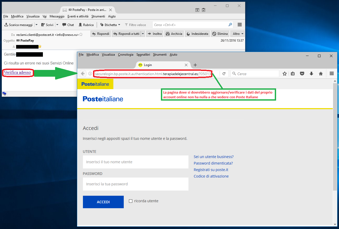
Task: Save to Pocket icon in Firefox
Action: coord(302,74)
